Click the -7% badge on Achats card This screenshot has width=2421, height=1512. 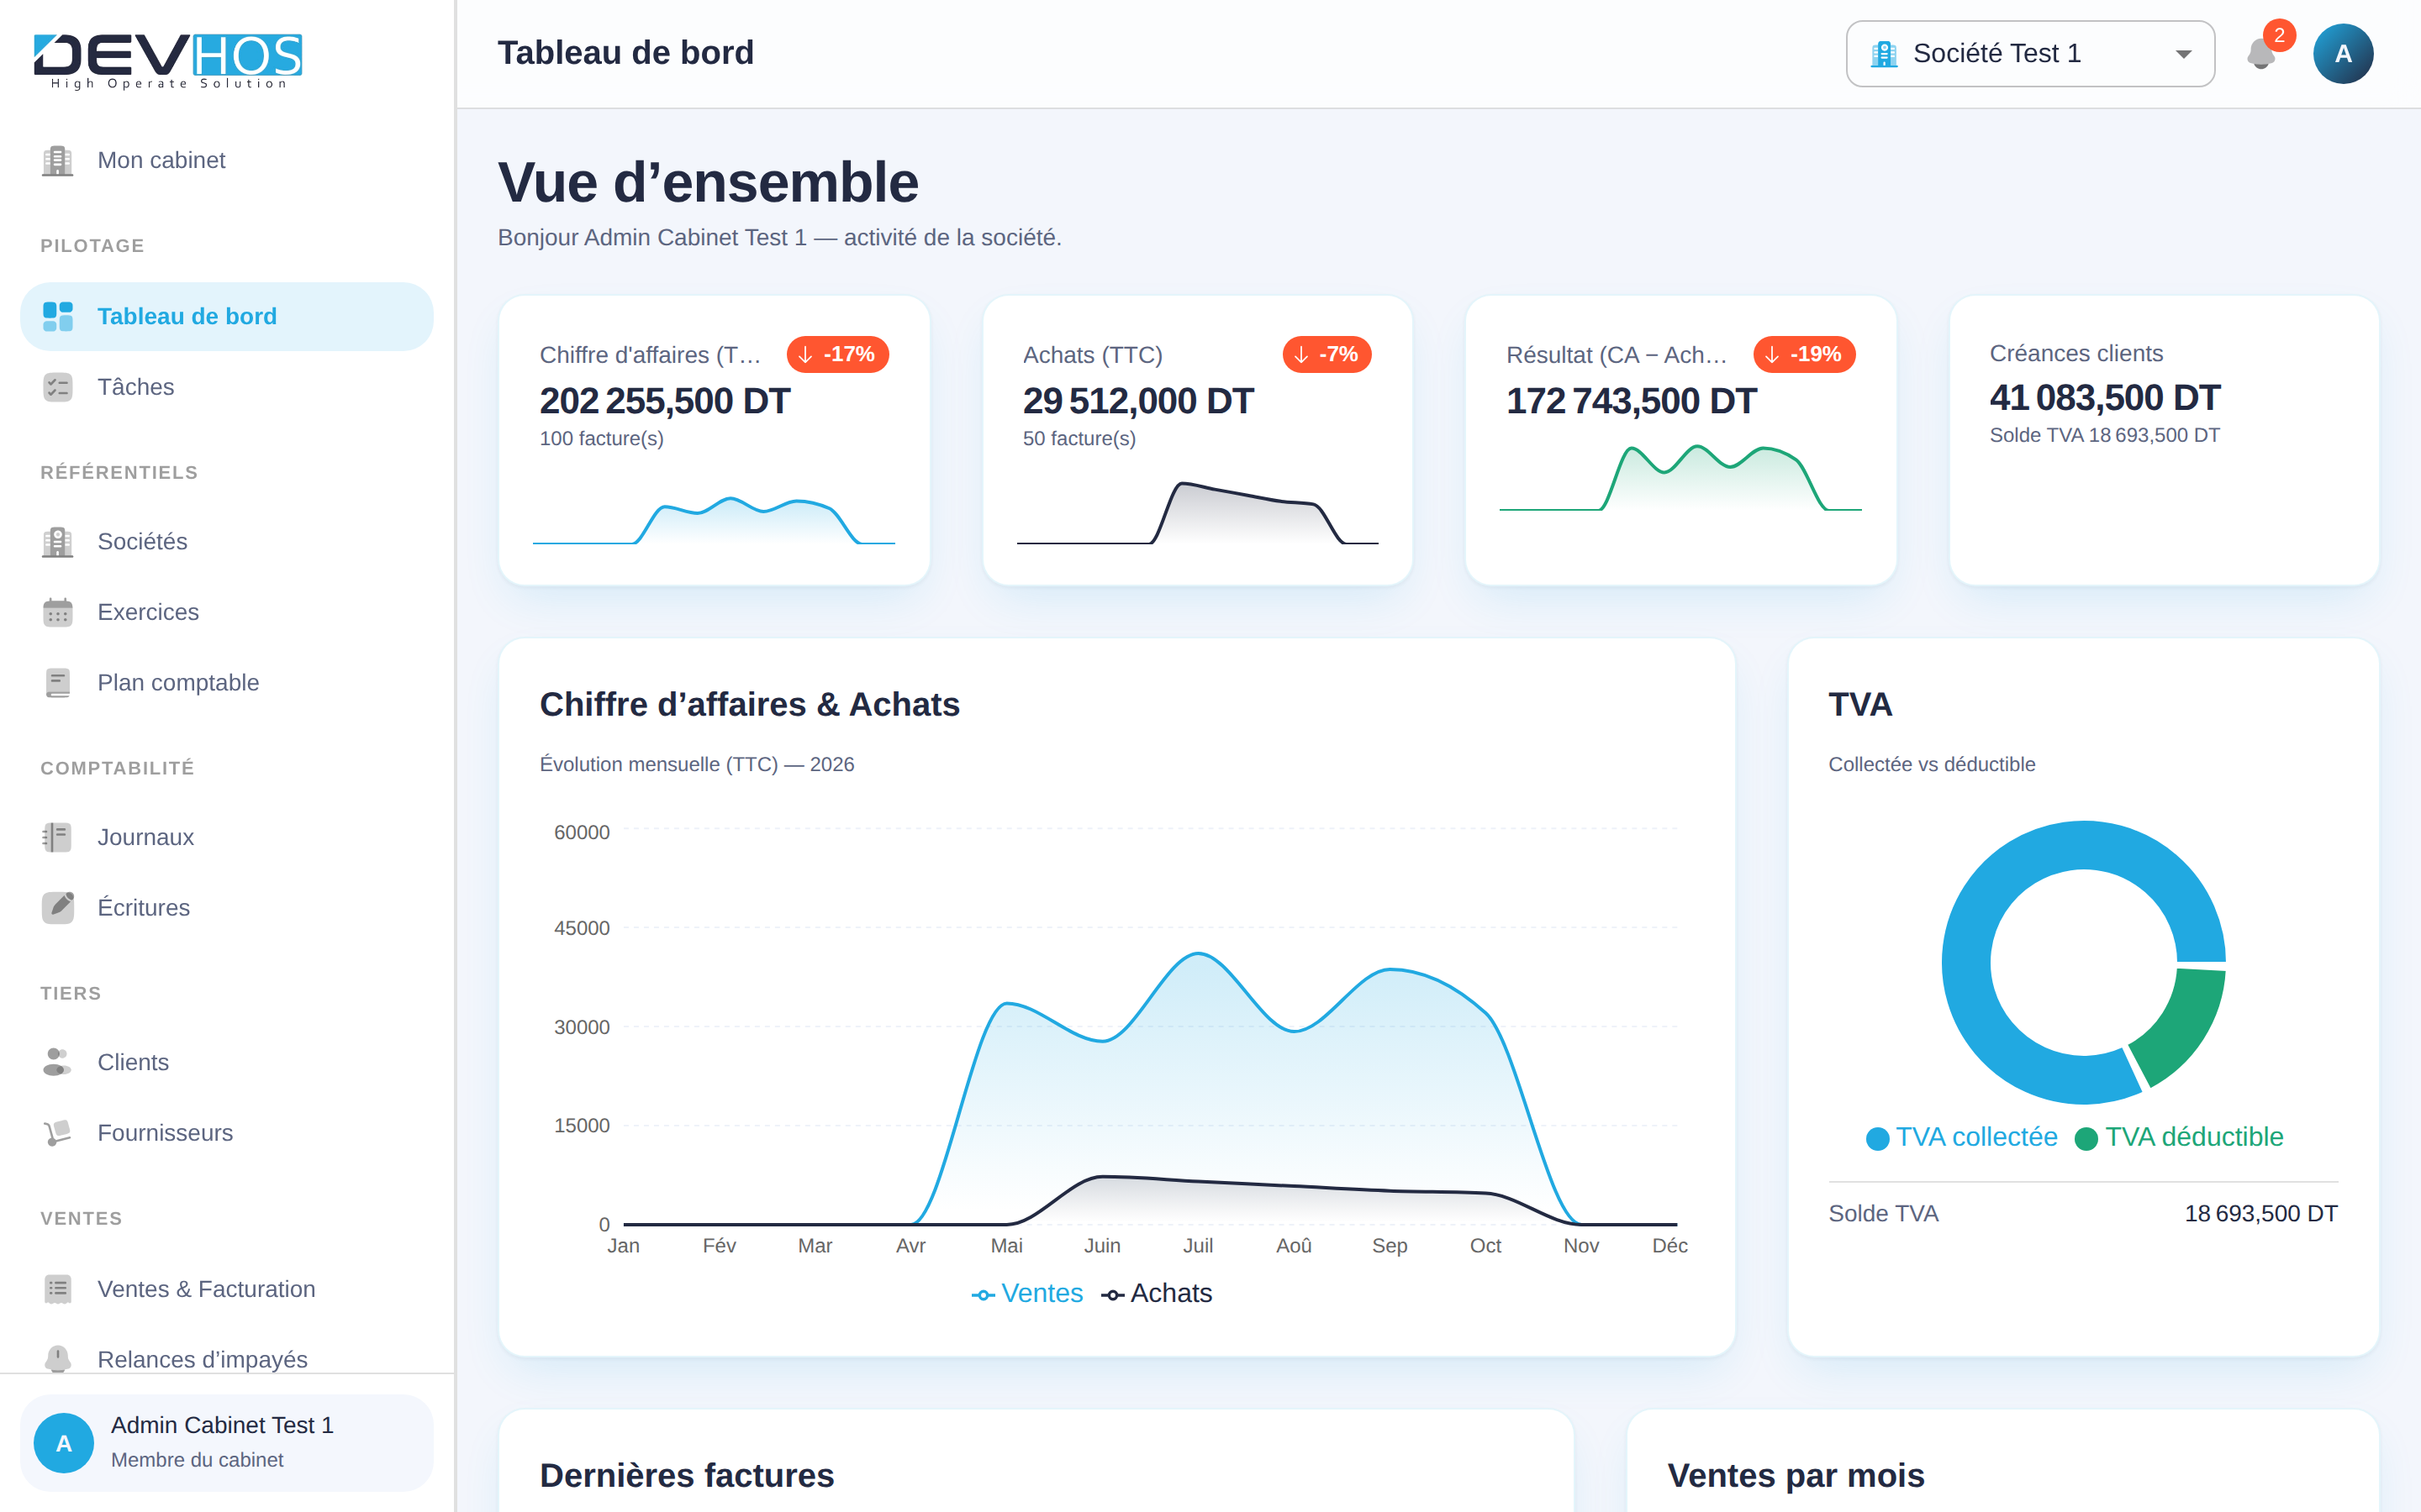click(x=1327, y=354)
